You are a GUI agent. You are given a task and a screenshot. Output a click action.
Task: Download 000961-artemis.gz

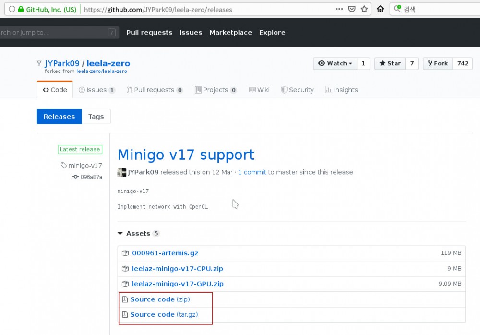point(165,253)
